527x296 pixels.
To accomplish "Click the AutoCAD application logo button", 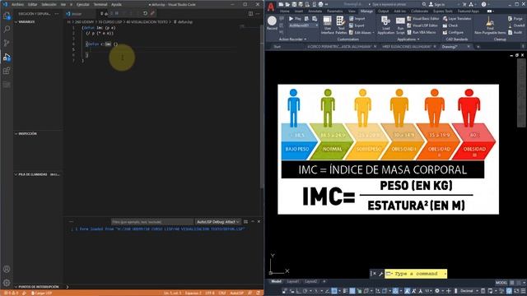I will (x=271, y=7).
